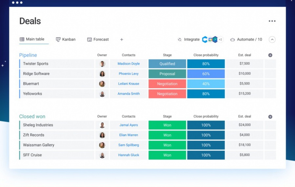Viewport: 295px width, 187px height.
Task: Change the Proposal stage for Ridge Software
Action: click(167, 74)
